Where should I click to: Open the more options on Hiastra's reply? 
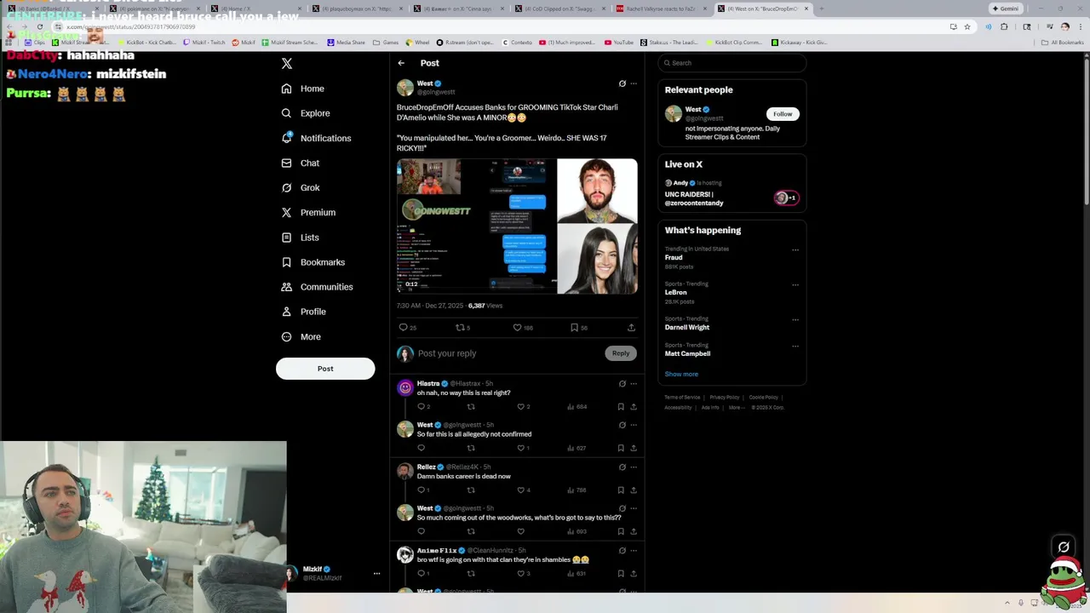(633, 384)
